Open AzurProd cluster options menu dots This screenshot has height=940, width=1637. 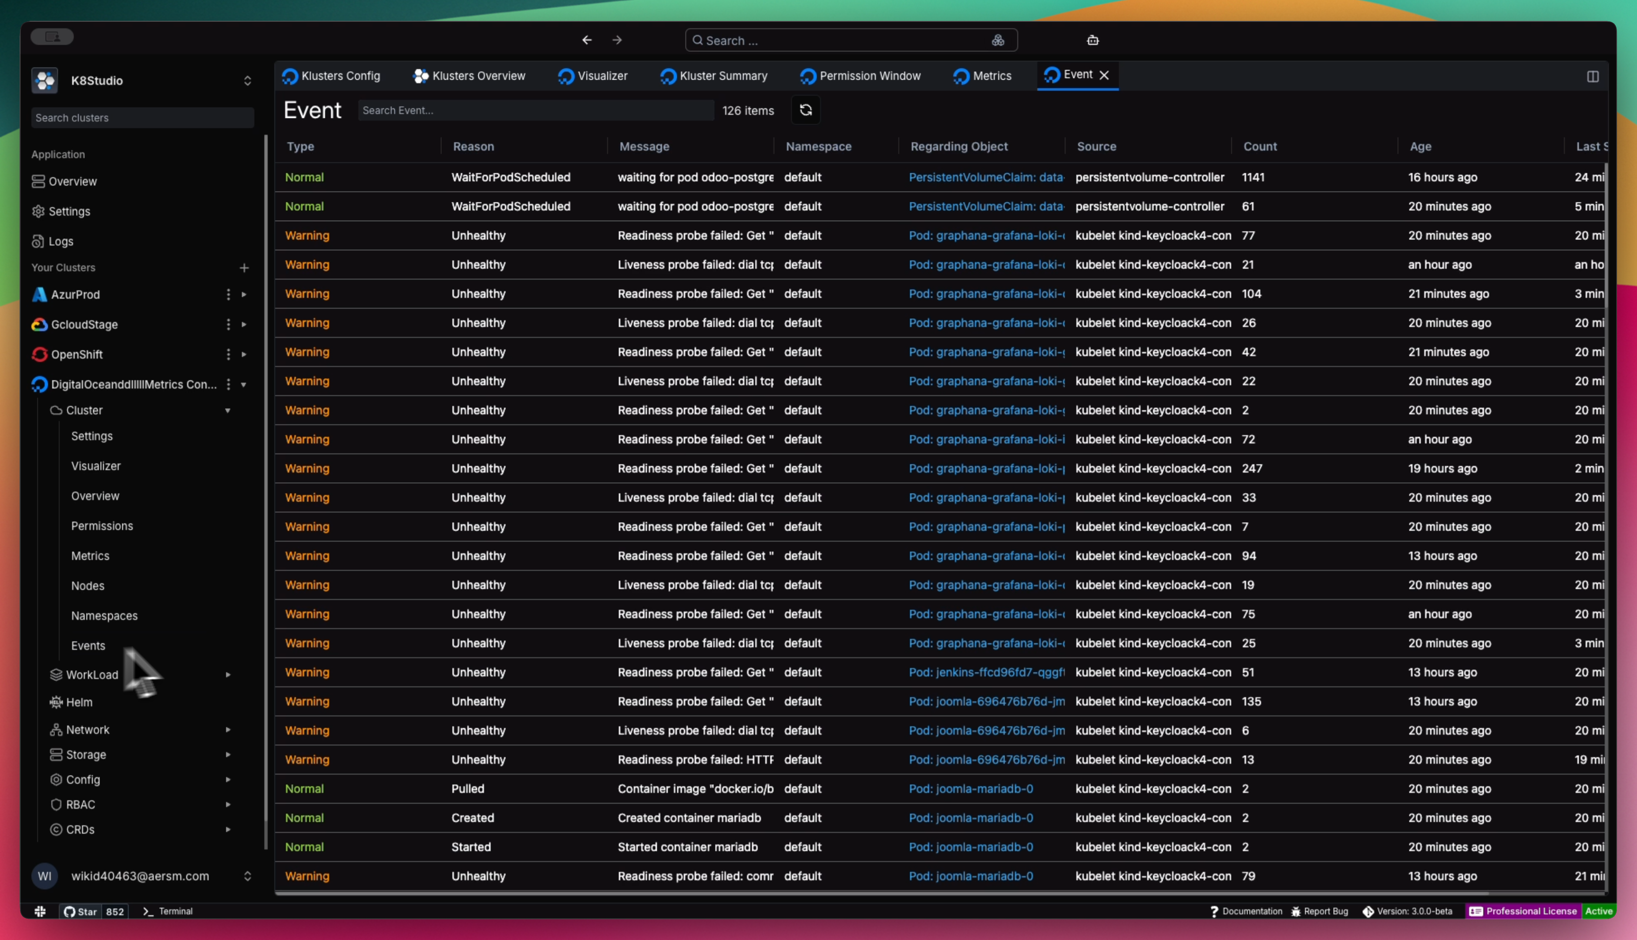[x=228, y=294]
